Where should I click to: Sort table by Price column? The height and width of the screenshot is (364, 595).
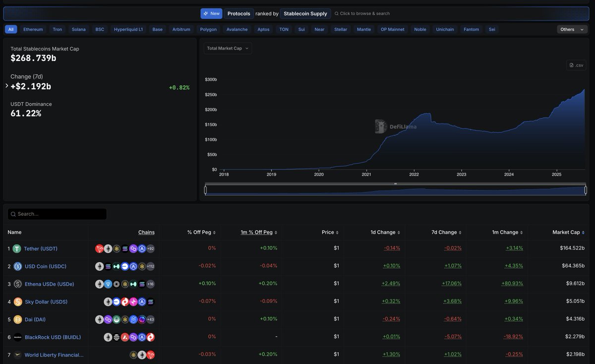pyautogui.click(x=330, y=232)
